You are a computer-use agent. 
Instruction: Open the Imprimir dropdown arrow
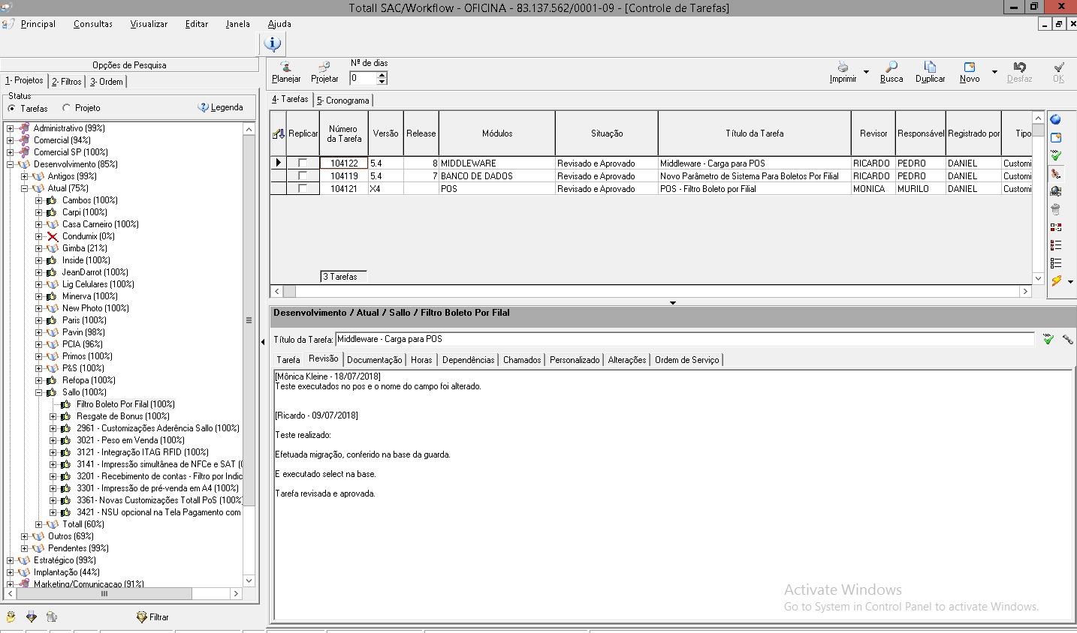pos(866,72)
